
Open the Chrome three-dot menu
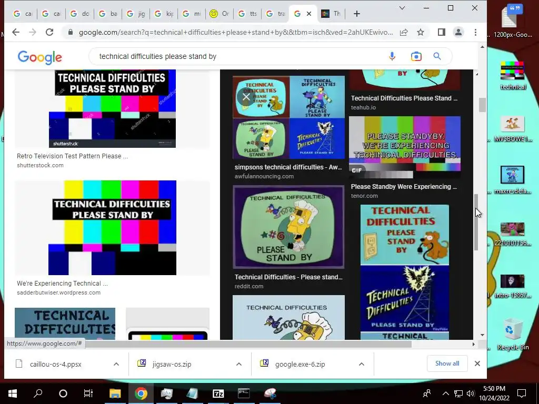point(475,32)
